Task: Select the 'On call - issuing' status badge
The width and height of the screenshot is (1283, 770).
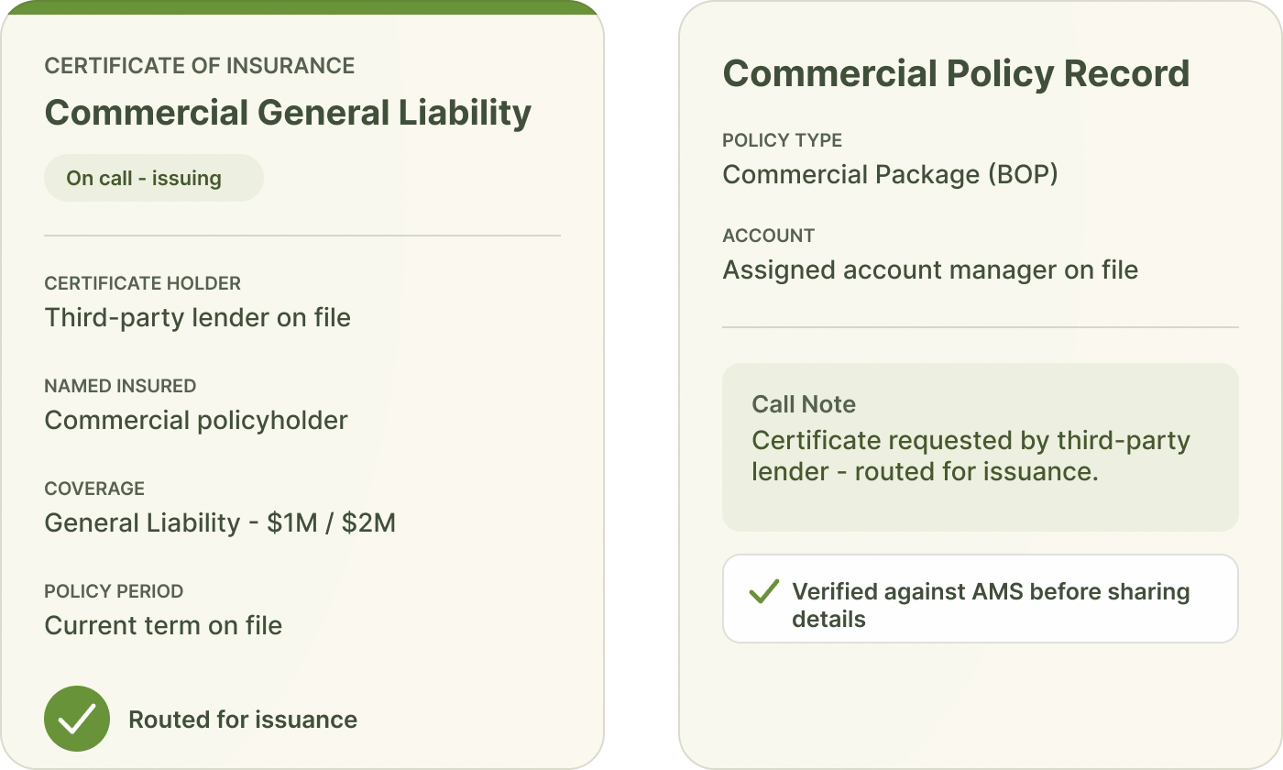Action: (x=154, y=178)
